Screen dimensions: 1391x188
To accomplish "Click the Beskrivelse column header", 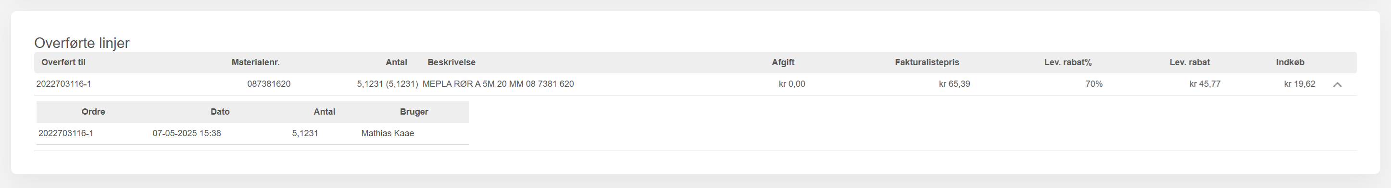I will pyautogui.click(x=451, y=62).
